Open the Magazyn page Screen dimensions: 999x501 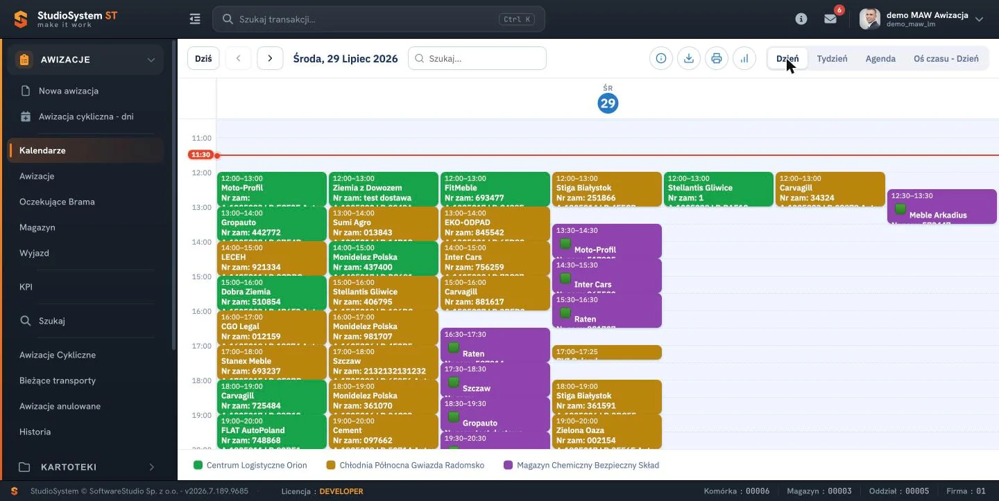[x=37, y=227]
